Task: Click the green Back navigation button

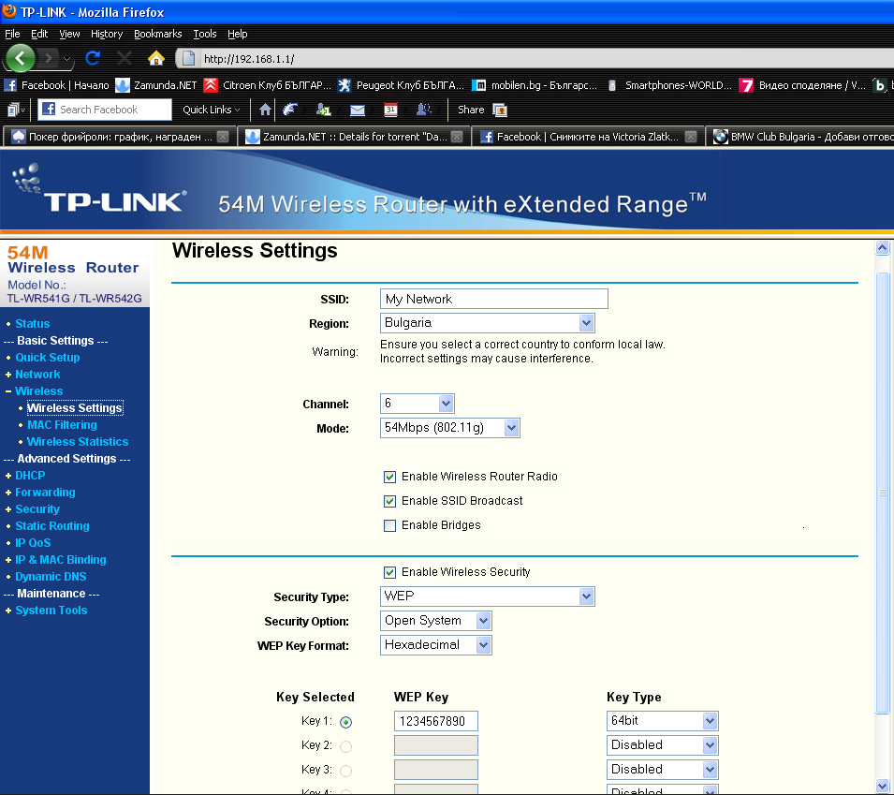Action: tap(21, 58)
